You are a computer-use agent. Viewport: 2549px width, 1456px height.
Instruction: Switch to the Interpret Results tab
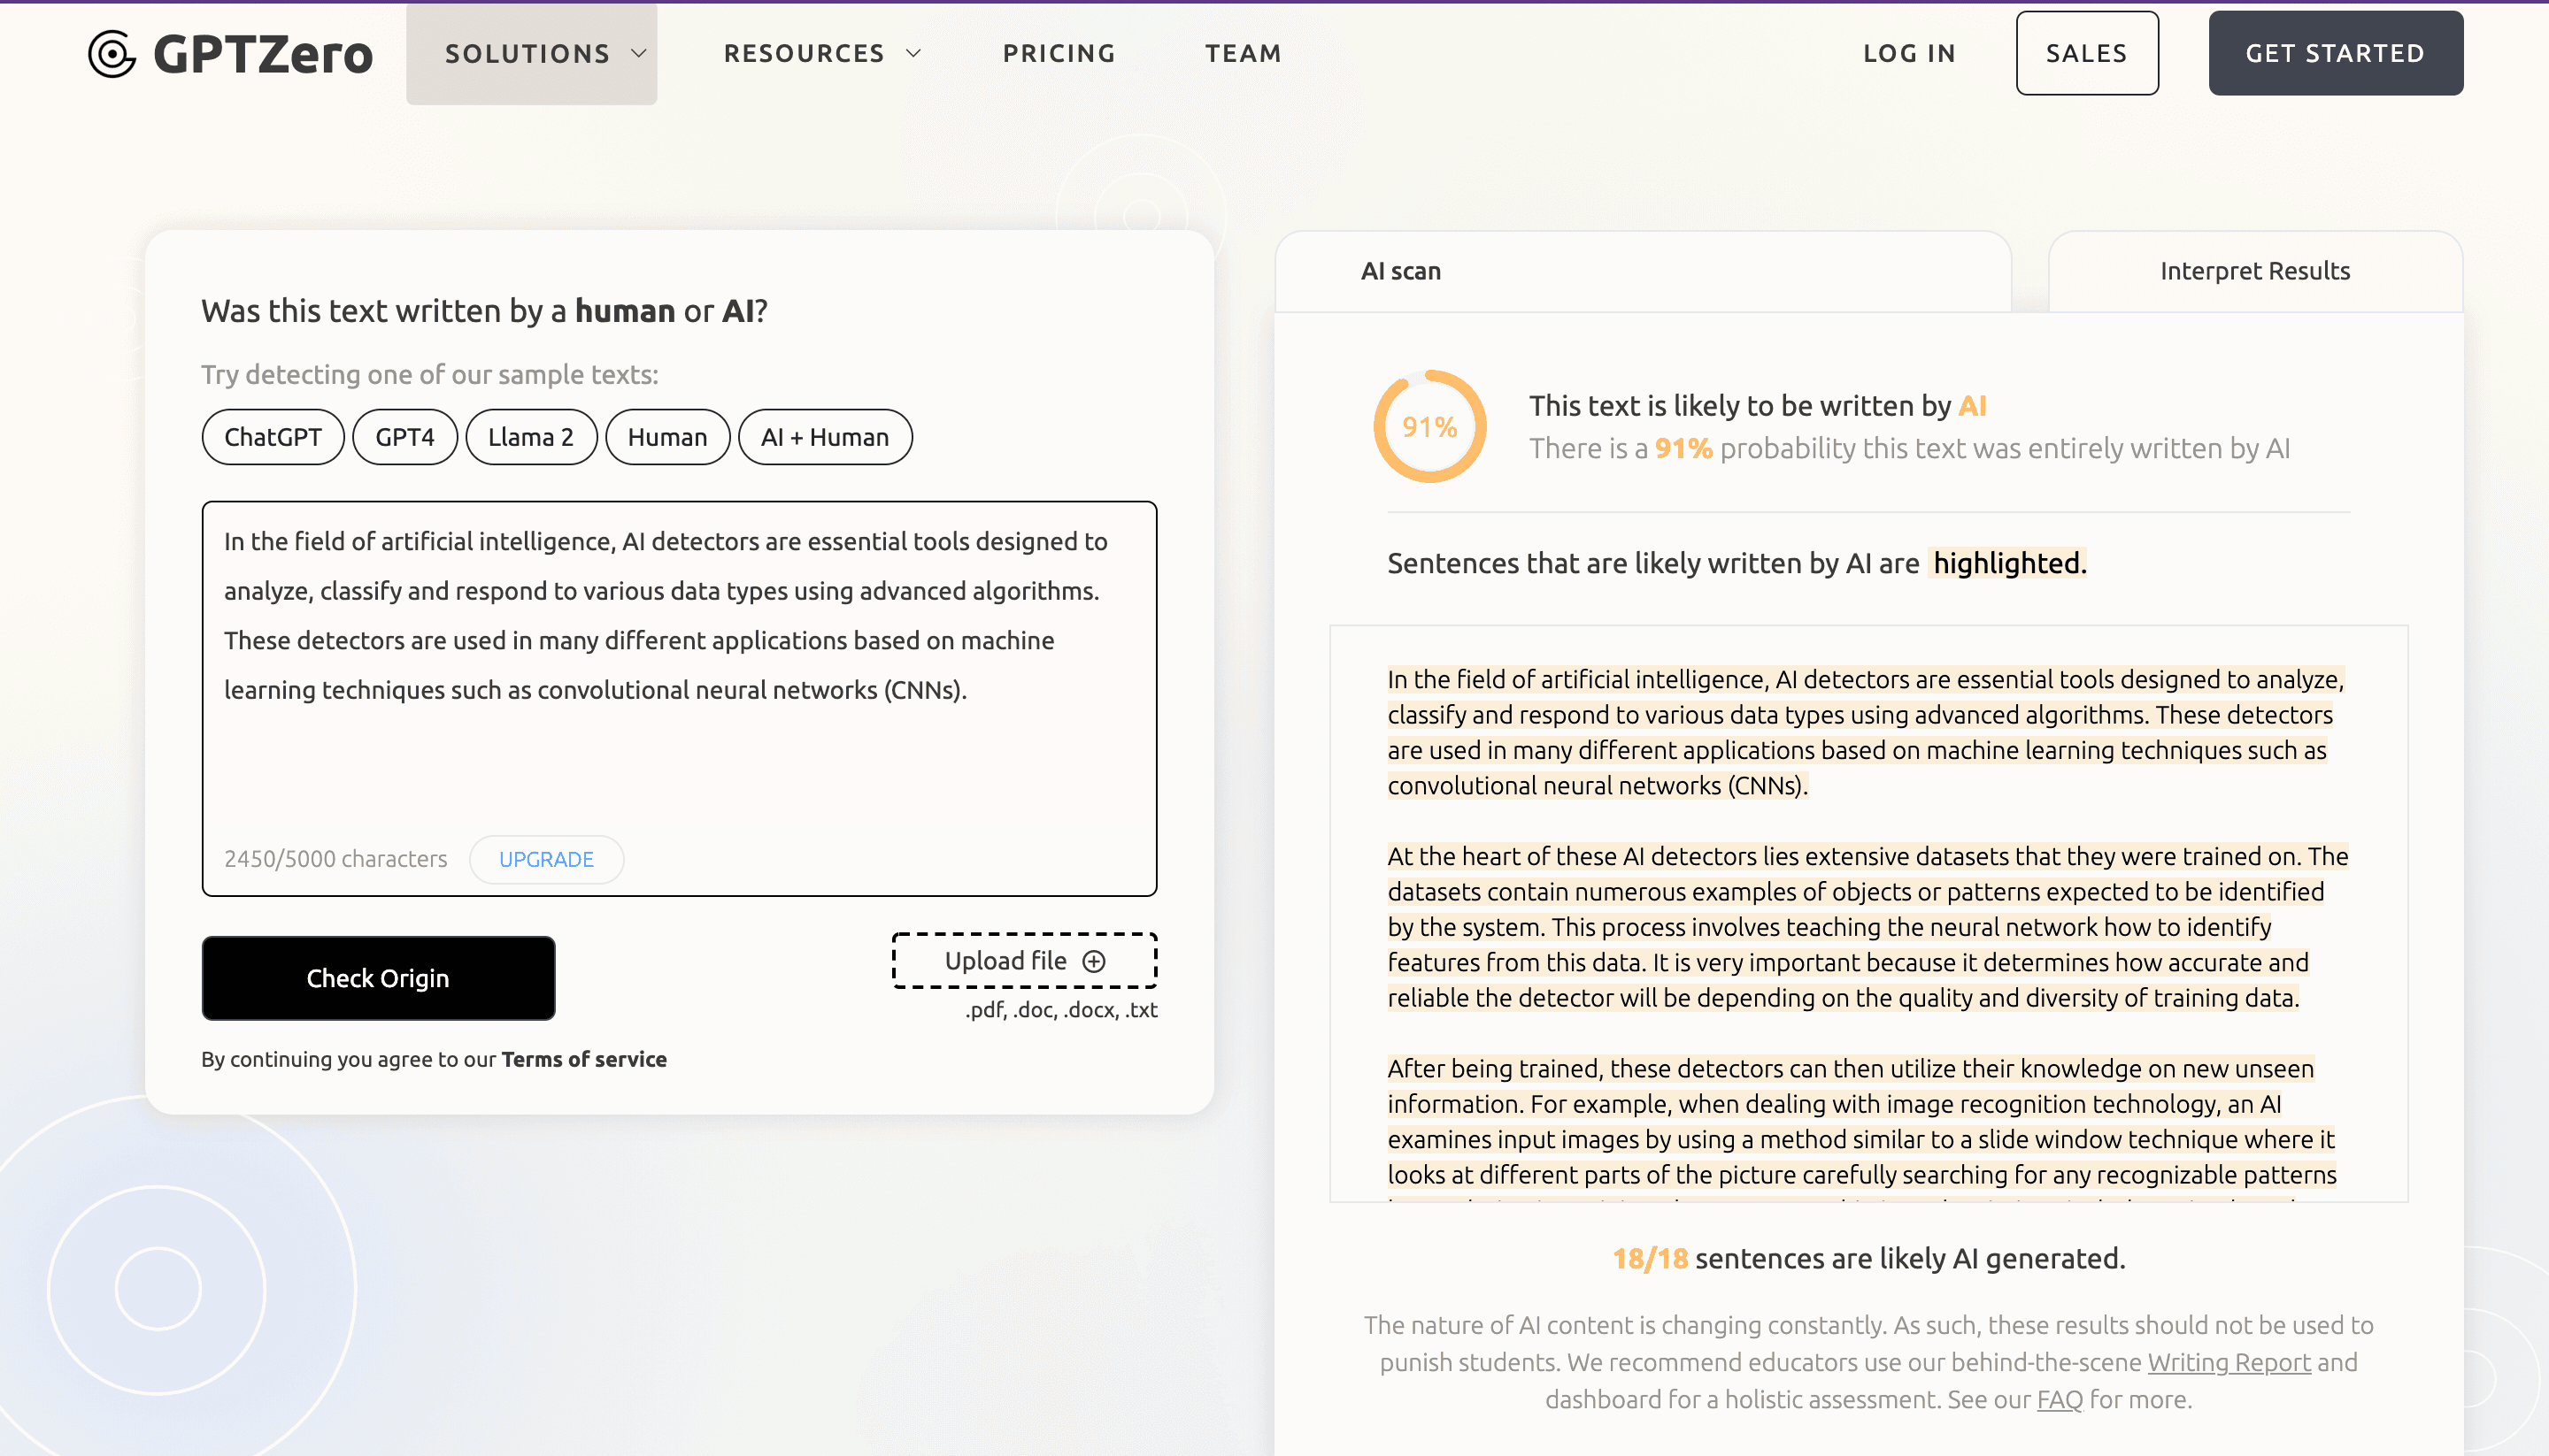(x=2254, y=271)
